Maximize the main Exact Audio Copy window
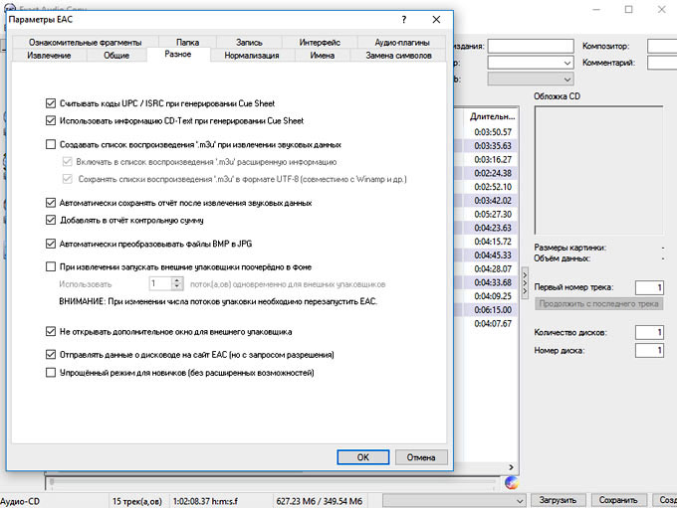Image resolution: width=677 pixels, height=508 pixels. [x=628, y=9]
